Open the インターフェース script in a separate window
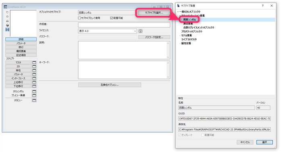The width and height of the screenshot is (282, 152). click(34, 78)
